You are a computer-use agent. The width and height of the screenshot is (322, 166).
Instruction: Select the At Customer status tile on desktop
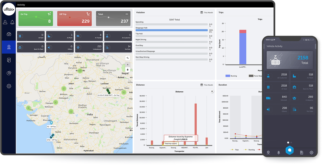click(x=118, y=36)
